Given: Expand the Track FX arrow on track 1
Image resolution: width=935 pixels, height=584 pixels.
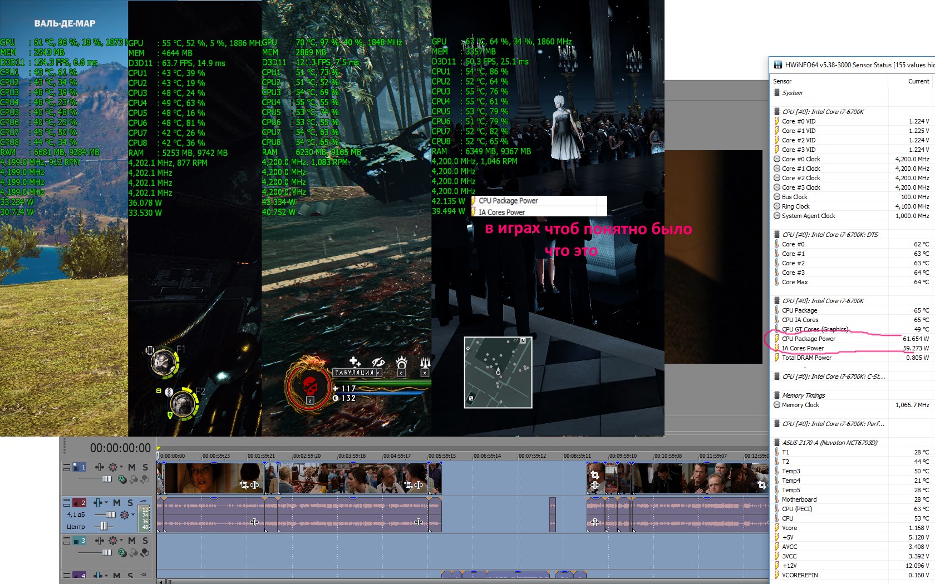Looking at the screenshot, I should (x=121, y=467).
